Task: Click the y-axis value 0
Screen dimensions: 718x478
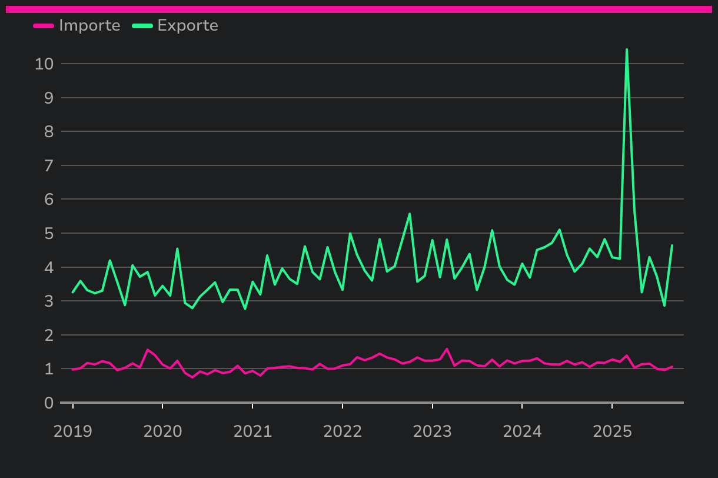Action: (x=49, y=403)
